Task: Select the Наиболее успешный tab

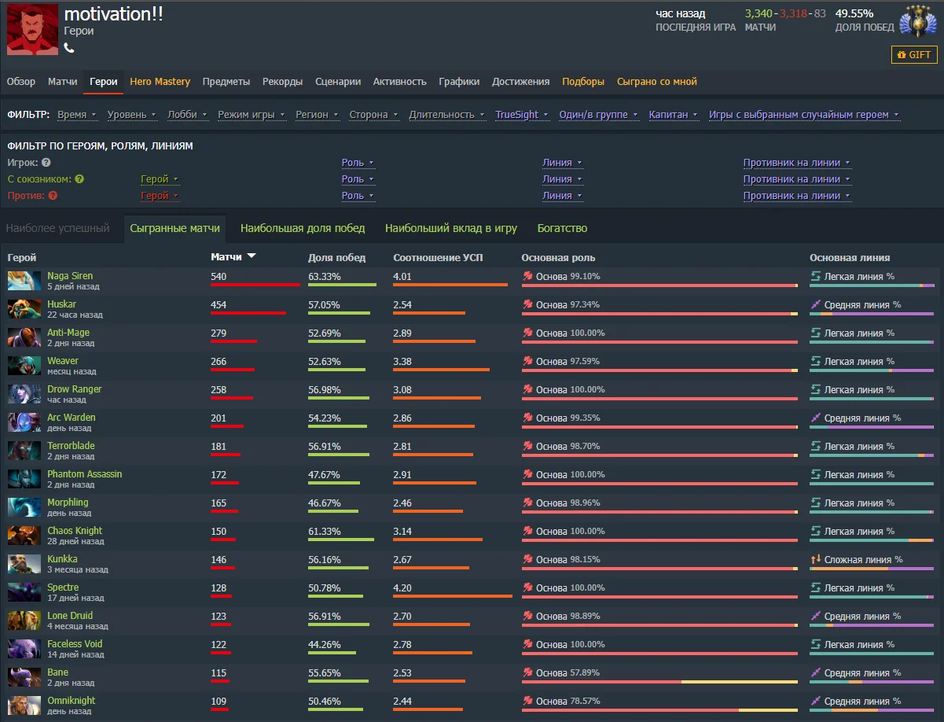Action: (58, 229)
